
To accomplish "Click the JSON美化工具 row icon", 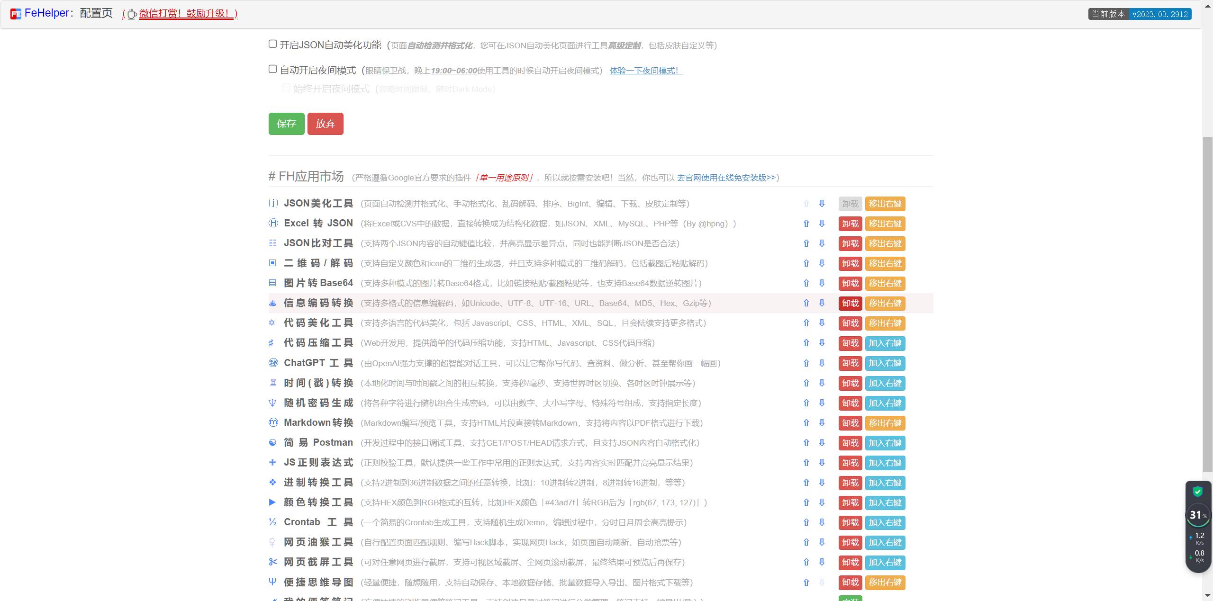I will click(273, 204).
